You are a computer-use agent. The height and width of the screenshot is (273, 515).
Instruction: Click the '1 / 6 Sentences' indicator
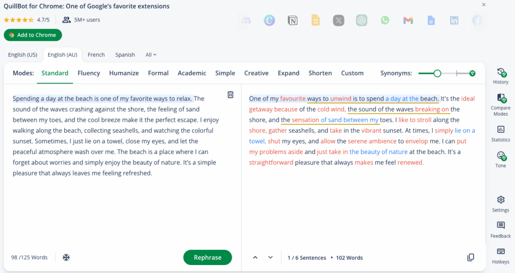pyautogui.click(x=307, y=258)
